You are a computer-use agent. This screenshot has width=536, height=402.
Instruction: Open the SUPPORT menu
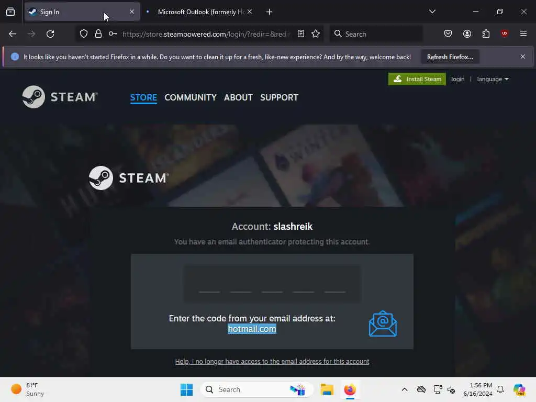(x=280, y=98)
